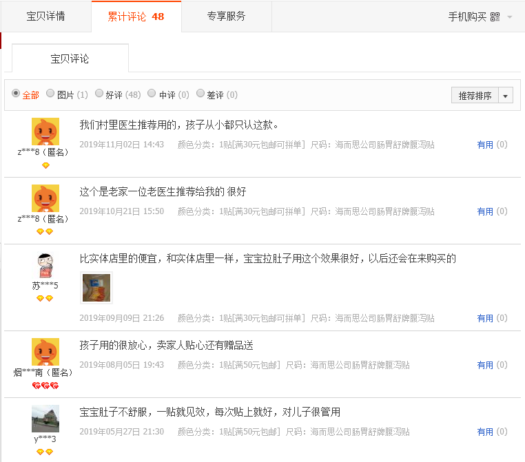
Task: Open the 专享服务 tab
Action: 226,17
